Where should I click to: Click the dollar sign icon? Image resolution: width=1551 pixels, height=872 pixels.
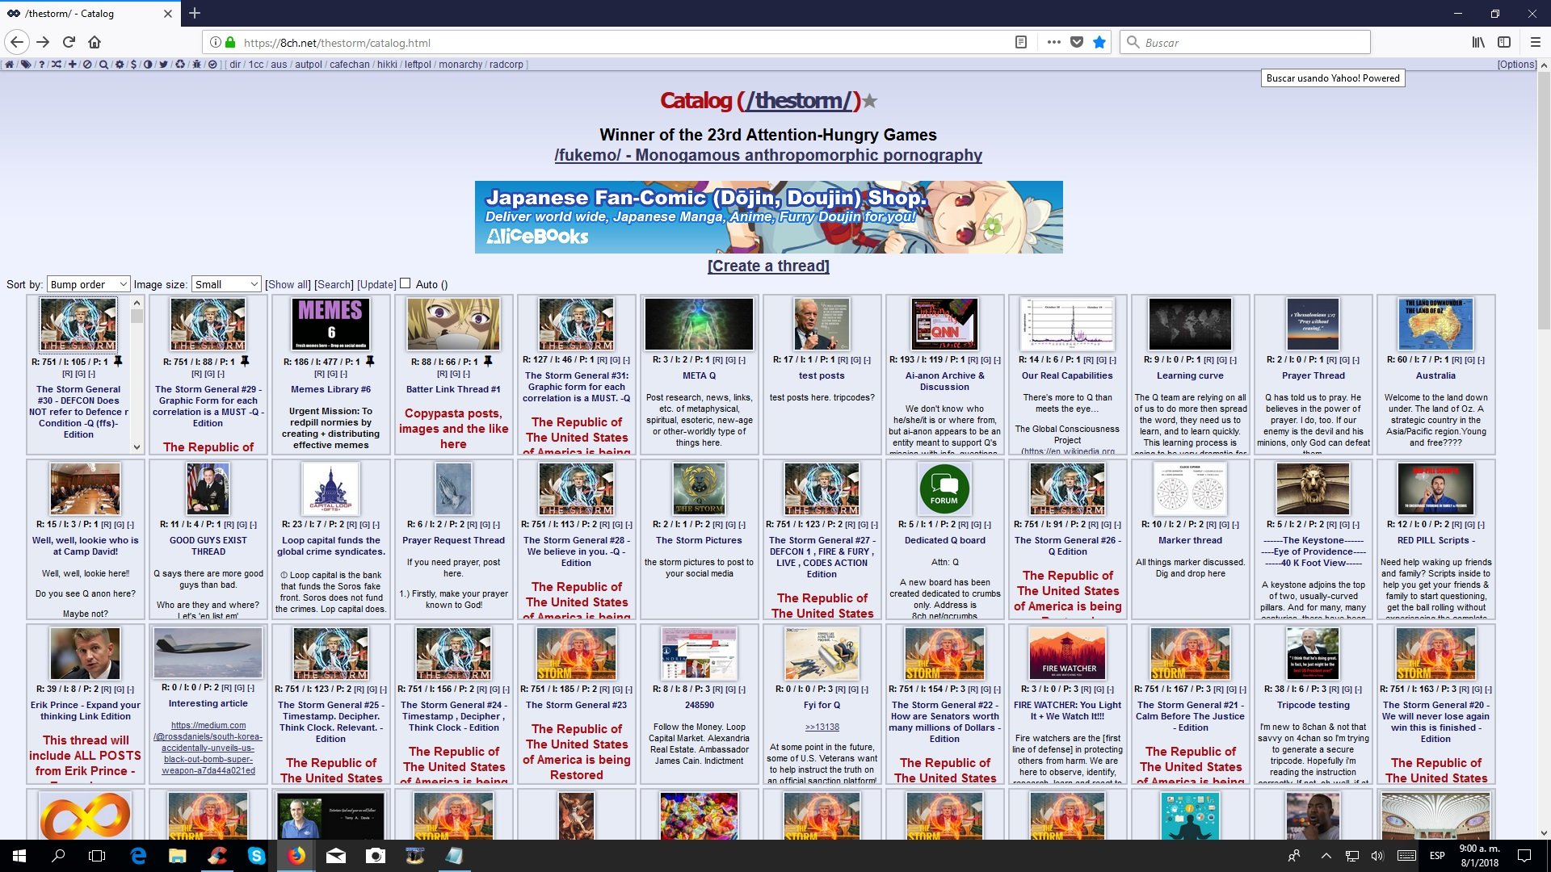click(x=133, y=65)
